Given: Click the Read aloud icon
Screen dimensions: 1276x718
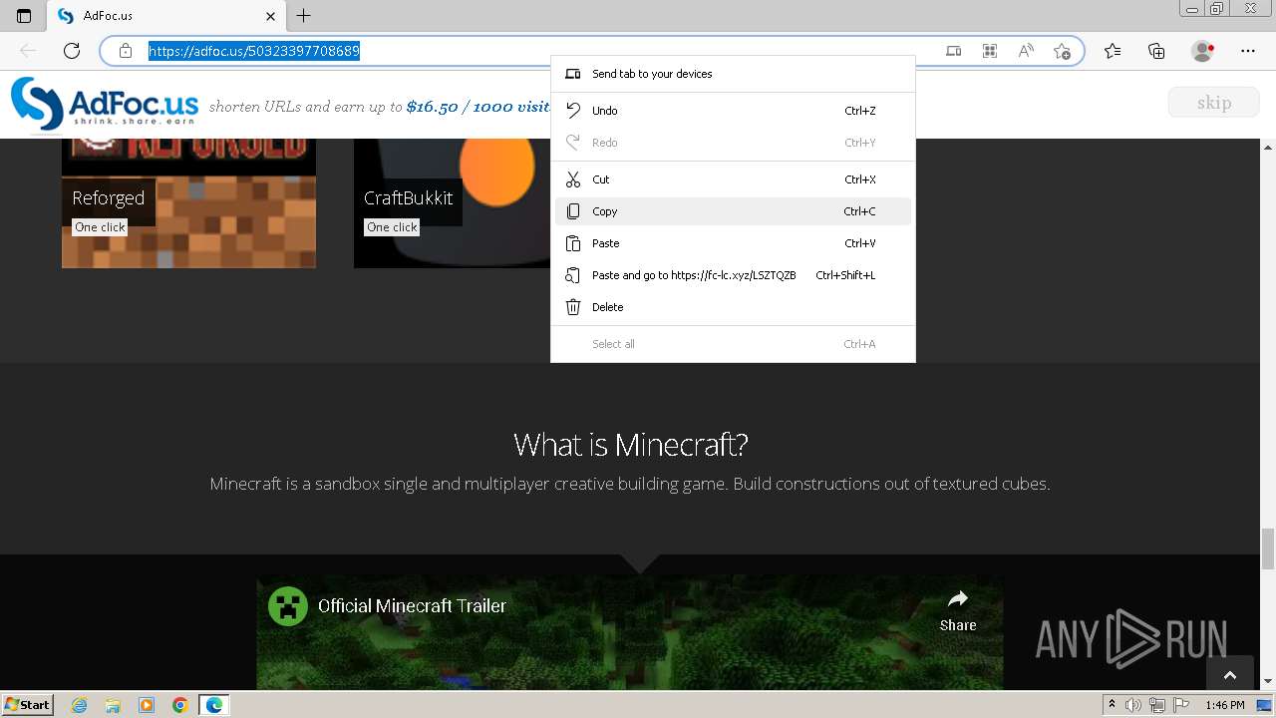Looking at the screenshot, I should [x=1026, y=51].
